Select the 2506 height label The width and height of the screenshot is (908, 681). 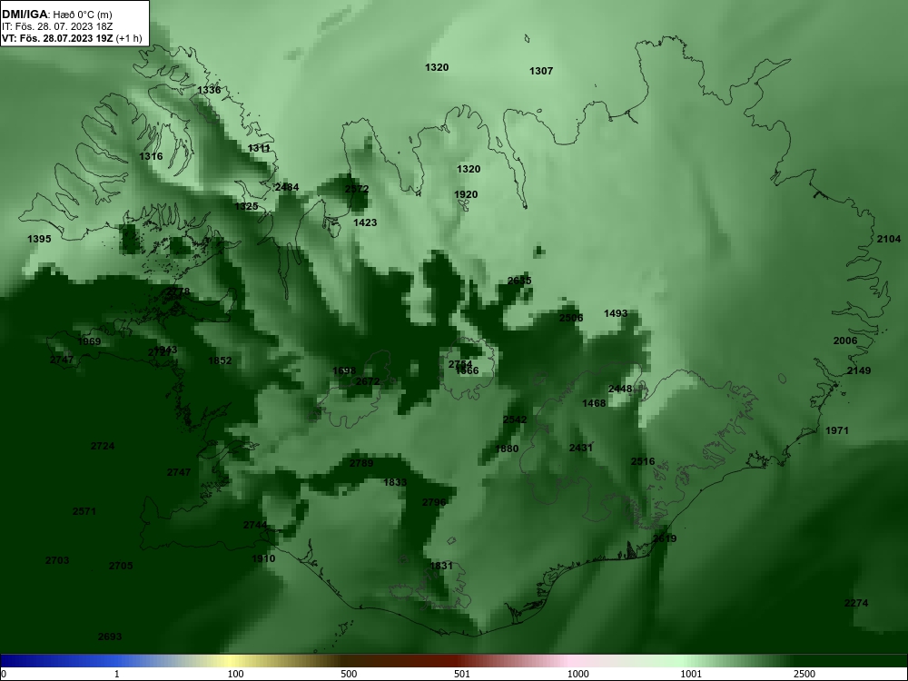571,317
